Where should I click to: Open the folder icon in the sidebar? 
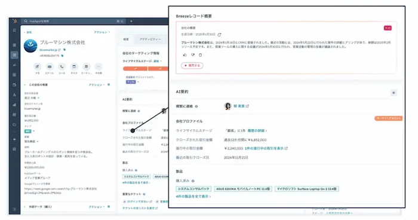tap(14, 125)
